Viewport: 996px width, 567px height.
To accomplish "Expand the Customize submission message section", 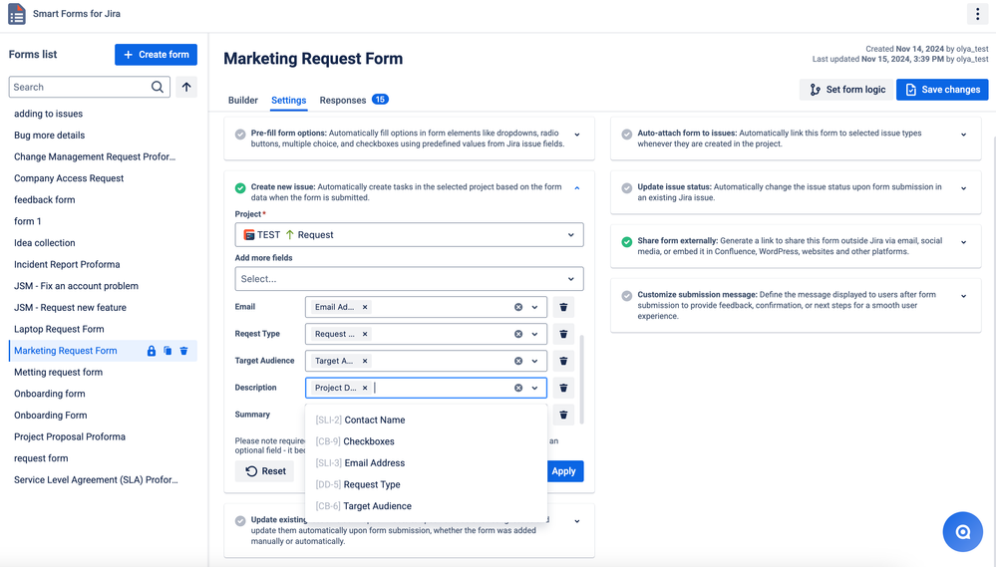I will [x=964, y=297].
